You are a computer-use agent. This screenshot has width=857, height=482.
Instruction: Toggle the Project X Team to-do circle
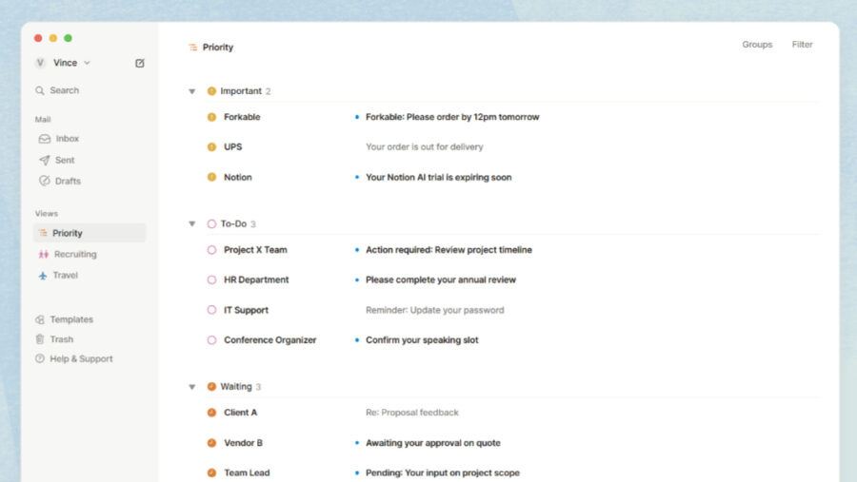click(x=211, y=250)
